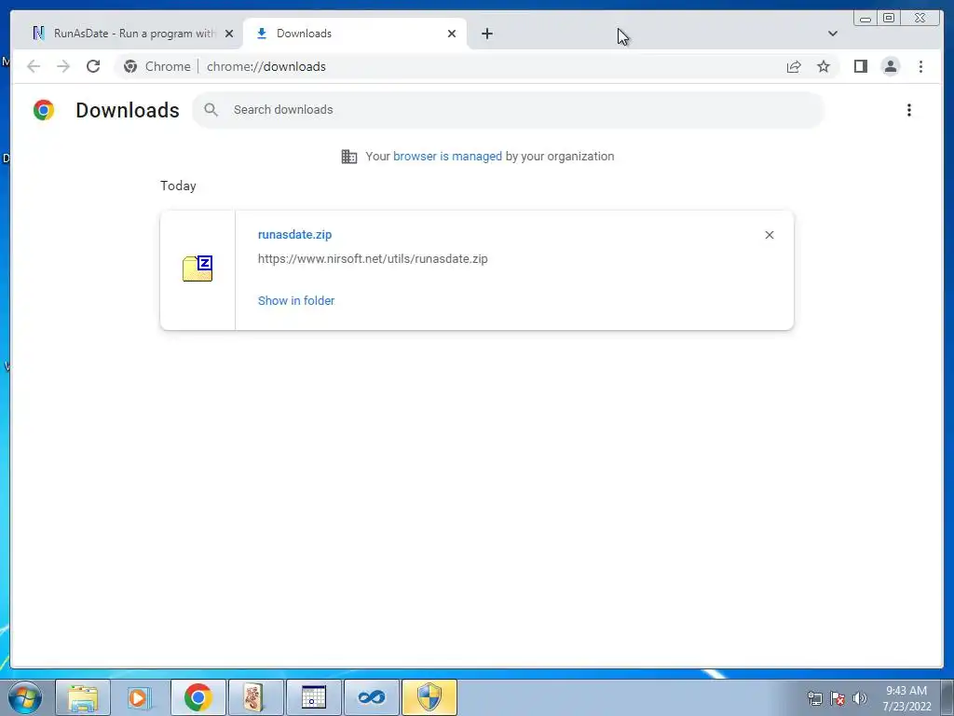Image resolution: width=954 pixels, height=716 pixels.
Task: Open the 'browser is managed' link
Action: [447, 157]
